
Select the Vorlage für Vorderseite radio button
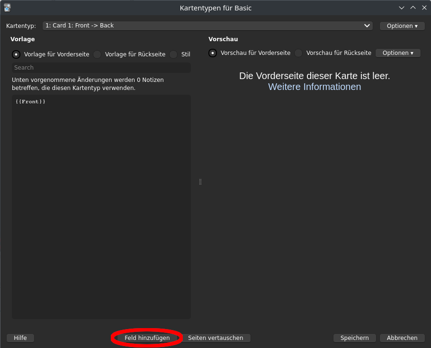[16, 54]
